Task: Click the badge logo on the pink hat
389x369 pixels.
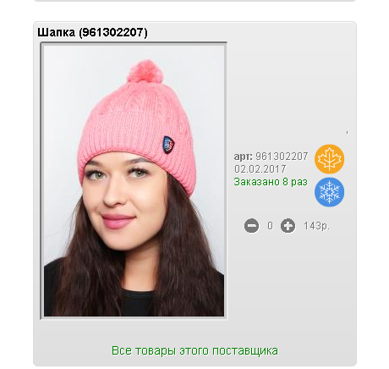Action: [168, 145]
